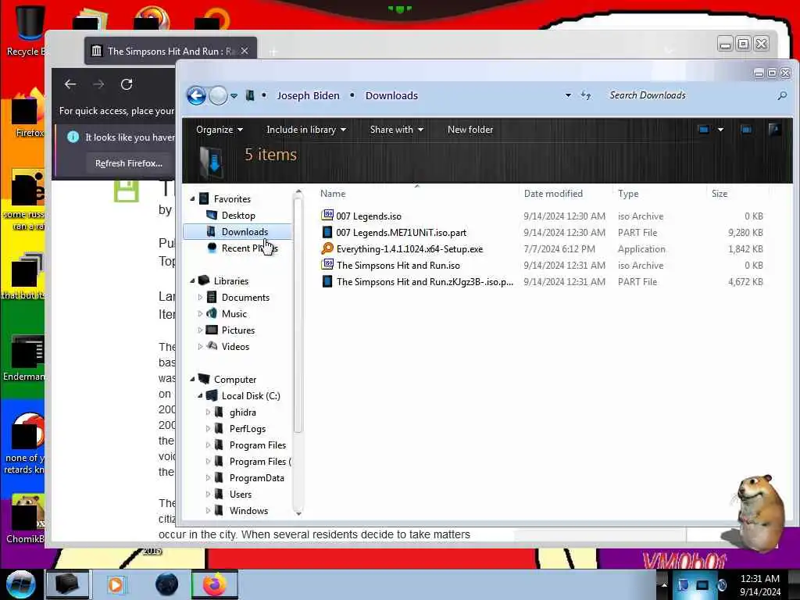Open the Include in library menu
This screenshot has height=600, width=800.
point(306,130)
